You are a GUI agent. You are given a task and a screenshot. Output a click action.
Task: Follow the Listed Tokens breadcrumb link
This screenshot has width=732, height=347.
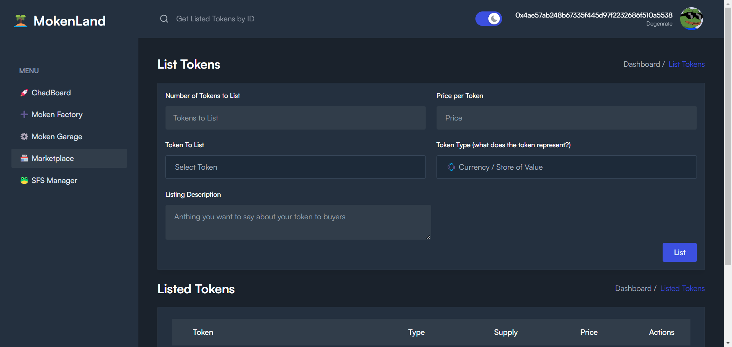coord(682,288)
